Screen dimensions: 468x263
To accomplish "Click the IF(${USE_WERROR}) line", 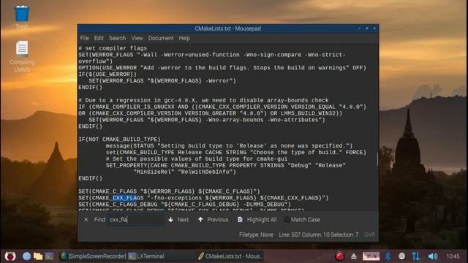I will pos(107,75).
